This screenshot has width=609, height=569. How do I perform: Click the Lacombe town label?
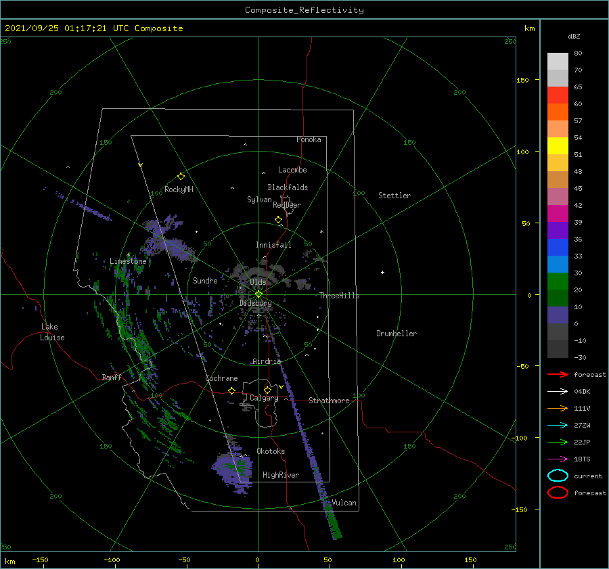(292, 170)
